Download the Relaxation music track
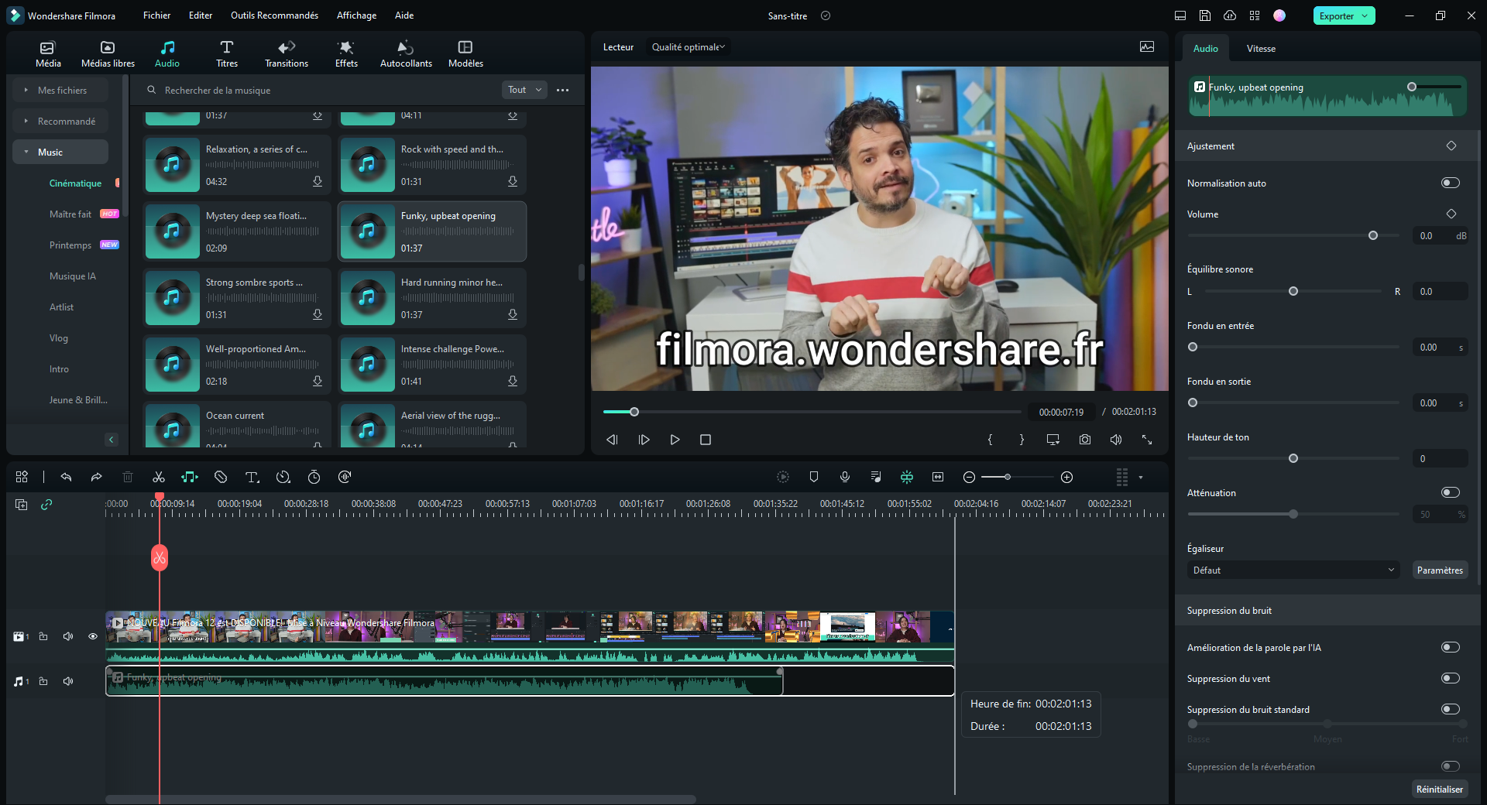Viewport: 1487px width, 805px height. [x=318, y=181]
